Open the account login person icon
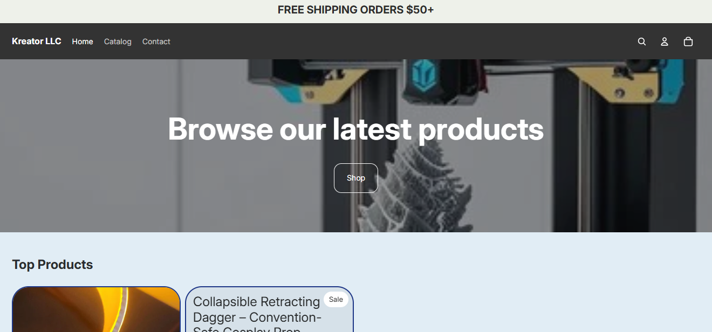This screenshot has width=712, height=332. (665, 41)
